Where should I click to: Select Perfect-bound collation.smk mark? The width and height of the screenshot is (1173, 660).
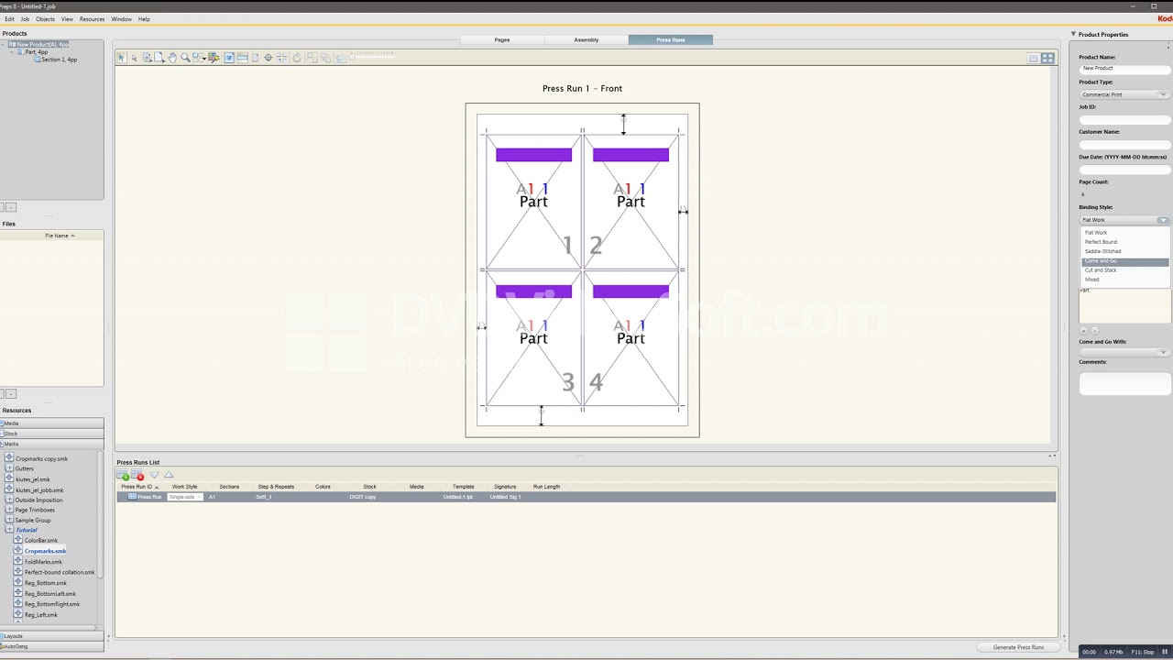60,572
